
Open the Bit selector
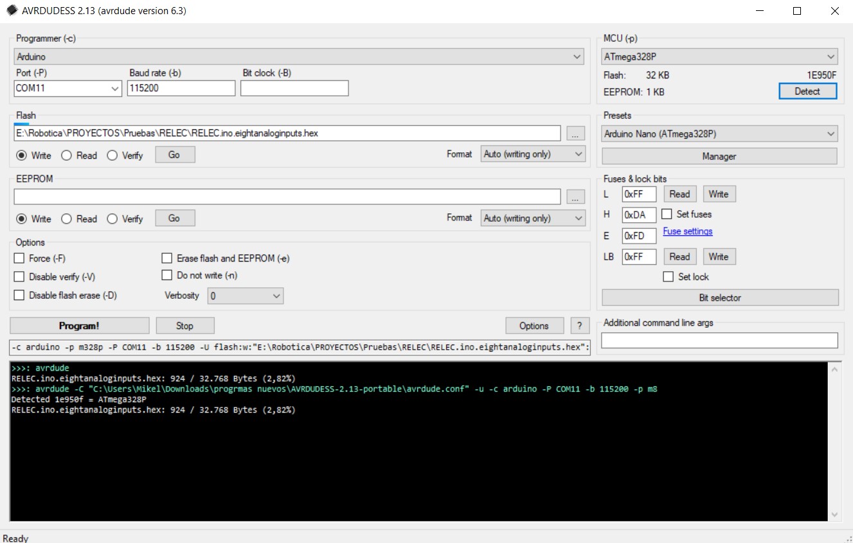point(719,297)
